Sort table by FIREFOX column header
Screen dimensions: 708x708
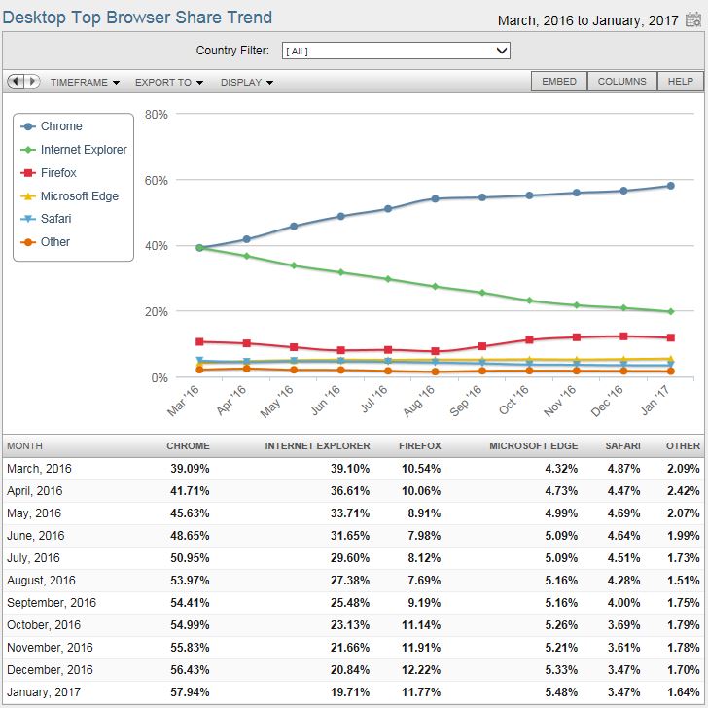pos(419,446)
